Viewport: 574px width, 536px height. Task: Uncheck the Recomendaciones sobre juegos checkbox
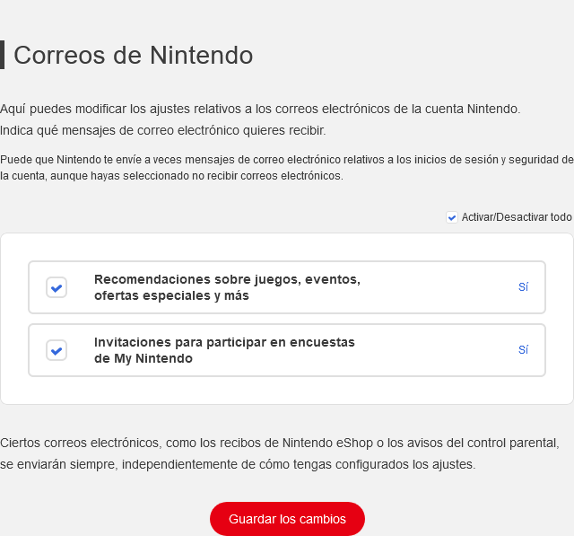[57, 287]
